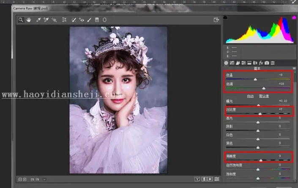298x188 pixels.
Task: Activate the Spot Removal tool
Action: click(74, 20)
